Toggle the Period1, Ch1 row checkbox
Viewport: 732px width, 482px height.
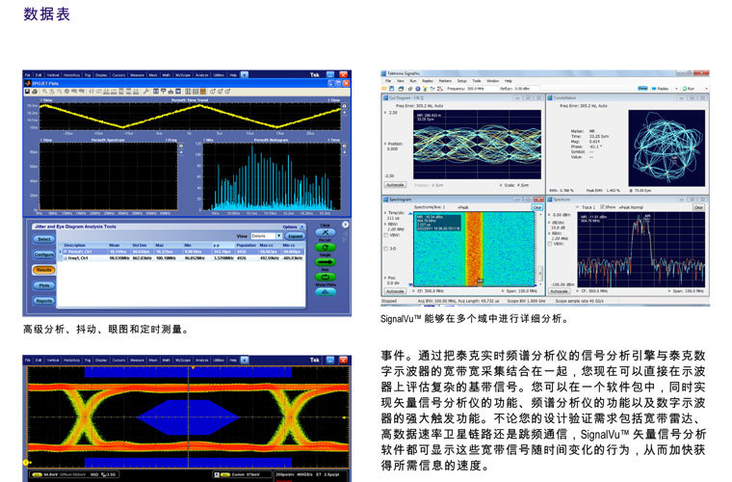[65, 252]
